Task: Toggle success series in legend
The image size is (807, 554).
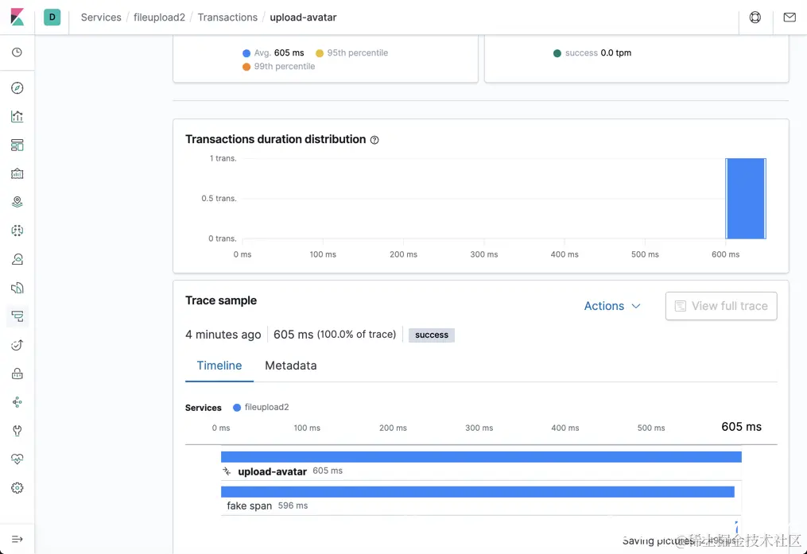Action: pos(592,53)
